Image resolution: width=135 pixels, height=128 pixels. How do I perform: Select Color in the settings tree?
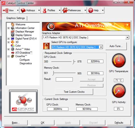pos(18,46)
